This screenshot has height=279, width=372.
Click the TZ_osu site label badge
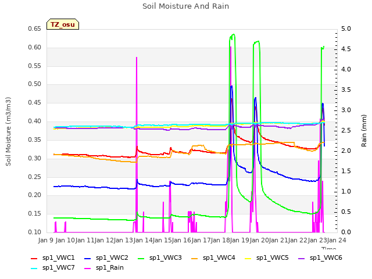[x=63, y=24]
